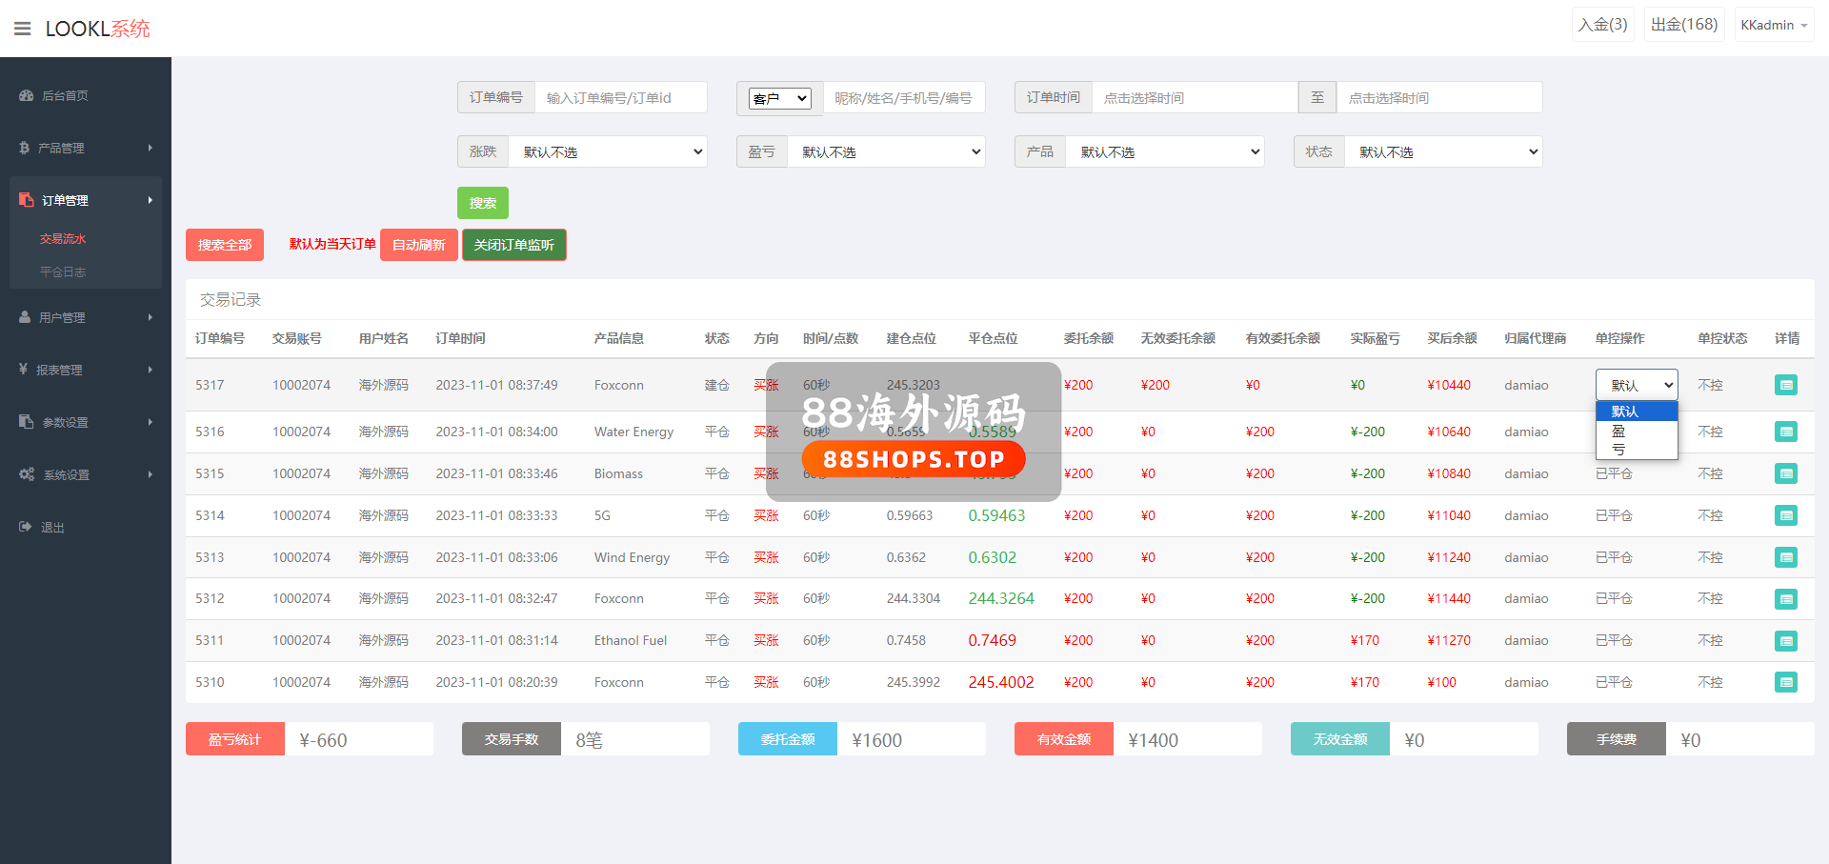
Task: Open the 涨跌 filter dropdown
Action: click(608, 152)
